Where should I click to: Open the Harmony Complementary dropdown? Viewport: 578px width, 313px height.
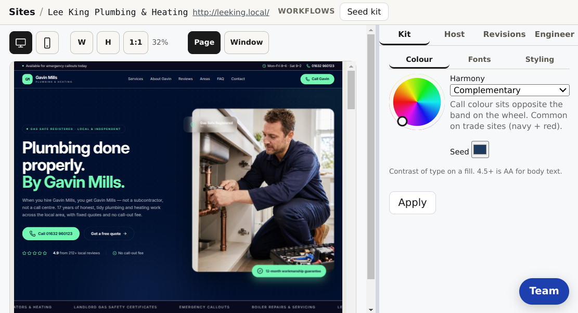509,90
